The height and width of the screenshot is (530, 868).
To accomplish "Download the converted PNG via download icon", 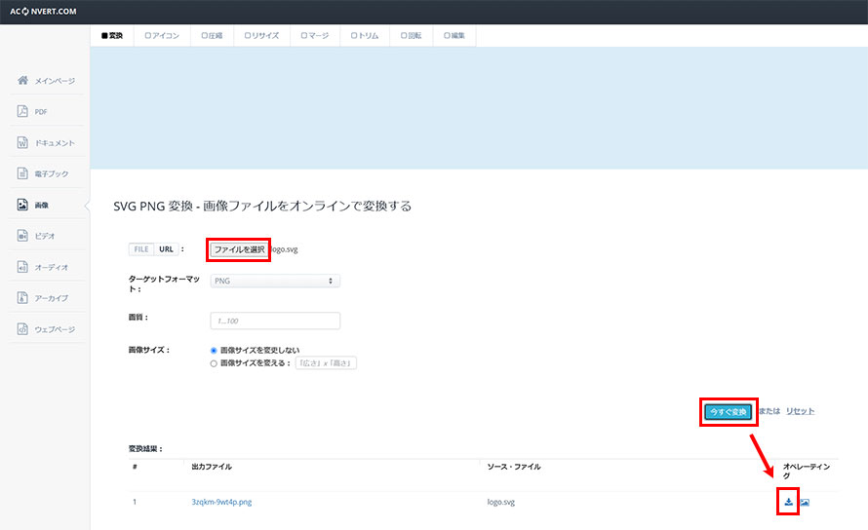I will click(x=788, y=502).
